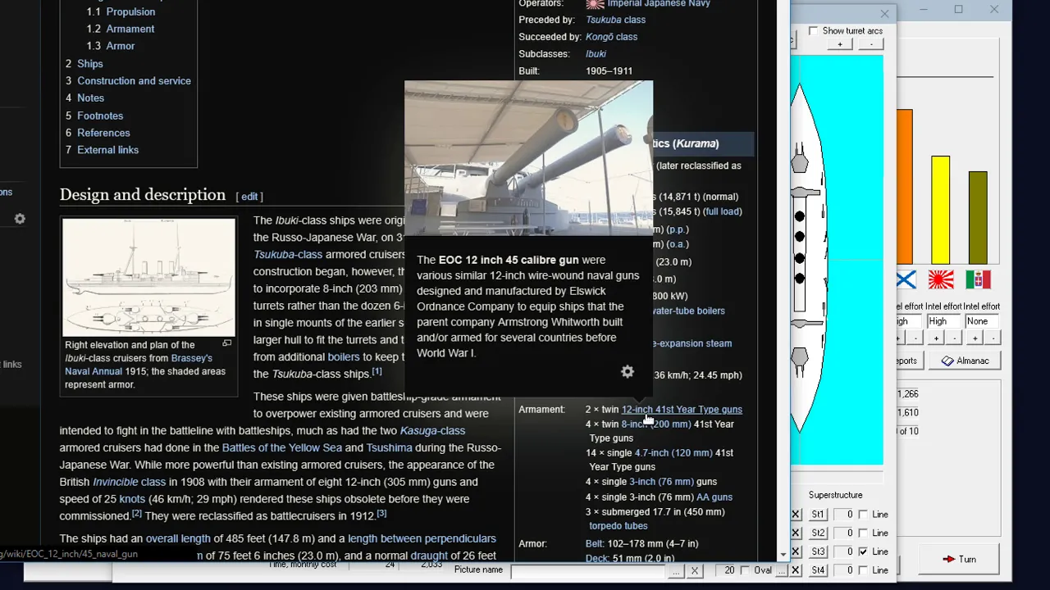1050x590 pixels.
Task: Toggle the Line checkbox for St1
Action: point(863,515)
